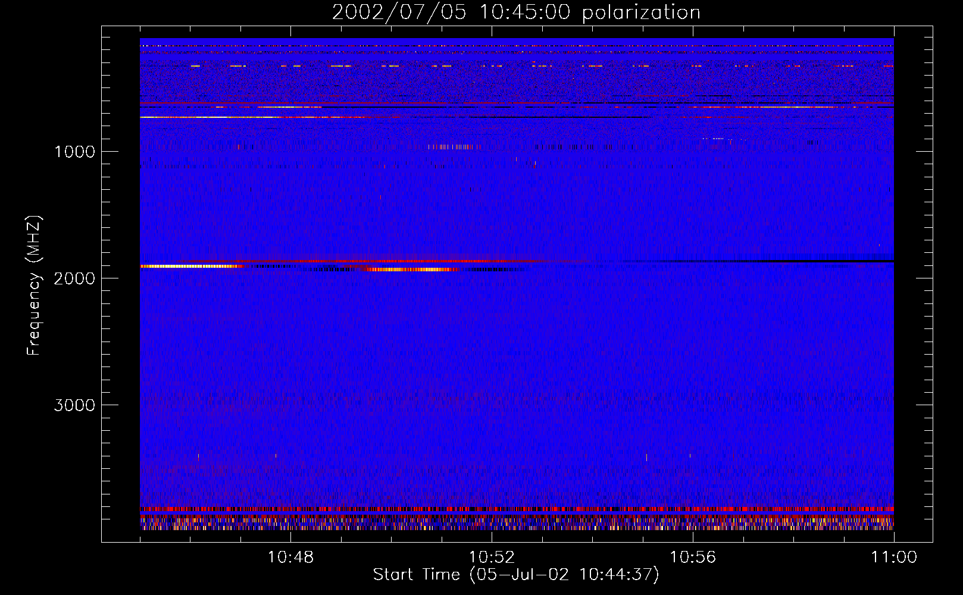Select the x-axis label 'Start Time (05-Jul-02 10:44:37)'
This screenshot has height=595, width=963.
[516, 575]
